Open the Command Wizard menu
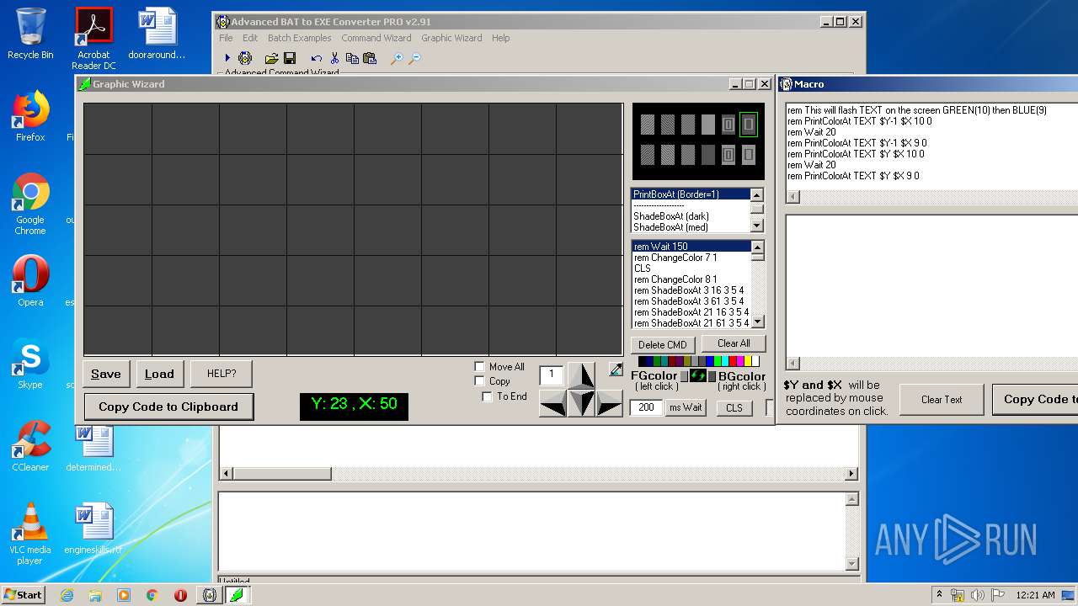 376,38
